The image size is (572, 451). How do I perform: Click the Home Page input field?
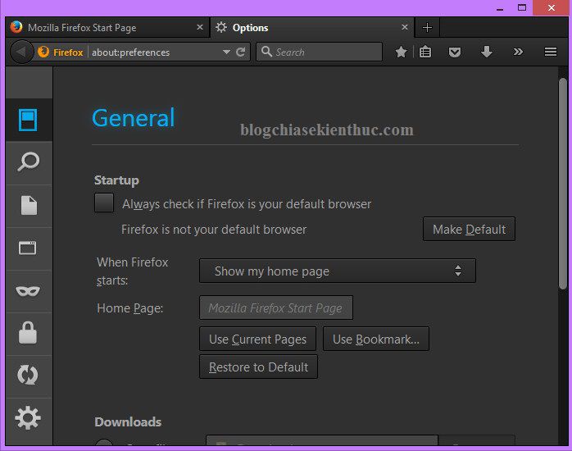[x=276, y=307]
